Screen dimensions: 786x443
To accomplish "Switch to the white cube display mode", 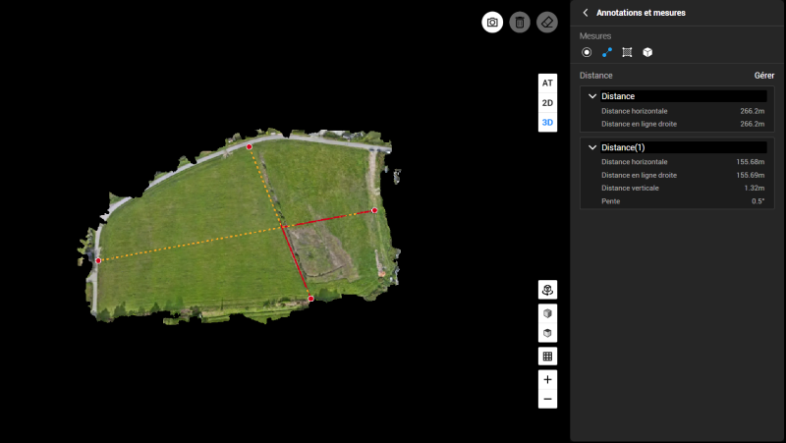I will click(547, 332).
